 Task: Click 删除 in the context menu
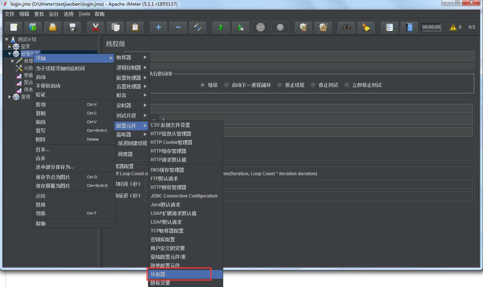point(74,139)
